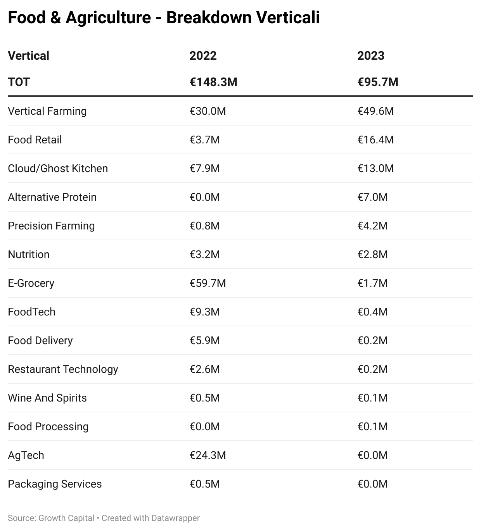Screen dimensions: 481x531
Task: Select the chart title text
Action: point(164,18)
